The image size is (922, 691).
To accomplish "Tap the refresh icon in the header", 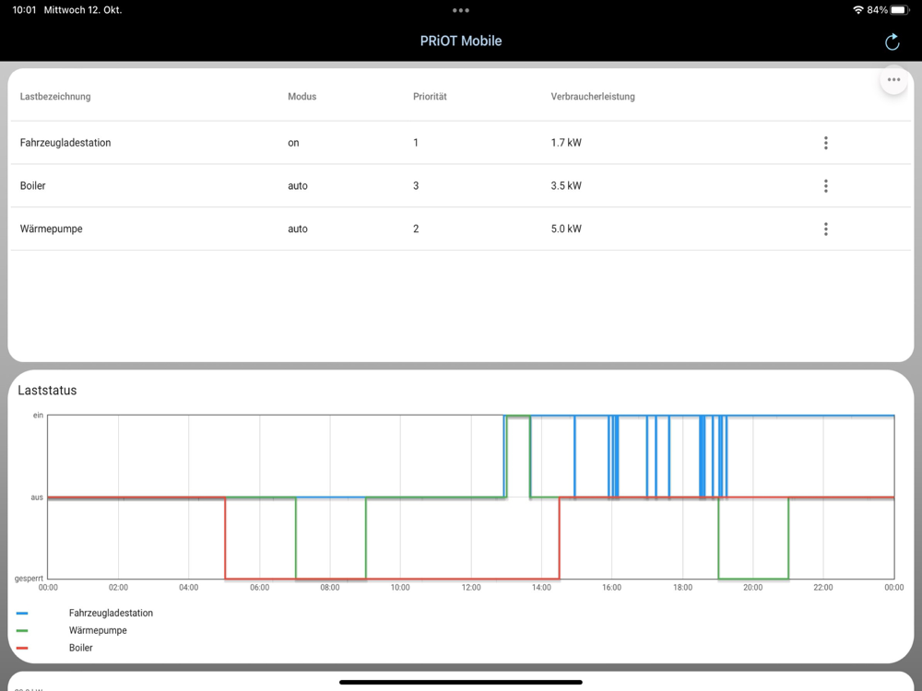I will point(892,41).
